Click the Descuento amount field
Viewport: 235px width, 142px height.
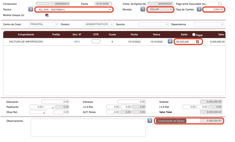click(55, 102)
